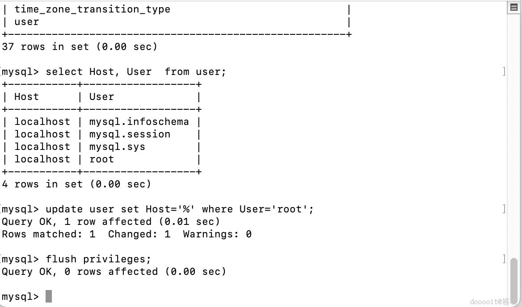Click the right bracket mark beside the select command
Screen dimensions: 522x307
coord(504,71)
